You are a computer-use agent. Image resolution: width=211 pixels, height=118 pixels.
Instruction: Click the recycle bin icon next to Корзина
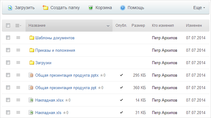[x=91, y=8]
